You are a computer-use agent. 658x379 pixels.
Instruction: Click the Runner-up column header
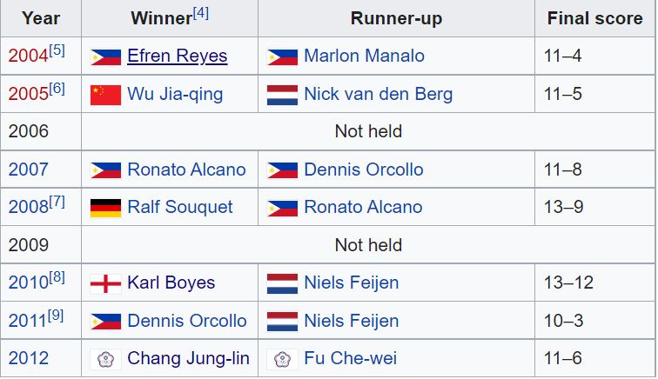coord(396,18)
